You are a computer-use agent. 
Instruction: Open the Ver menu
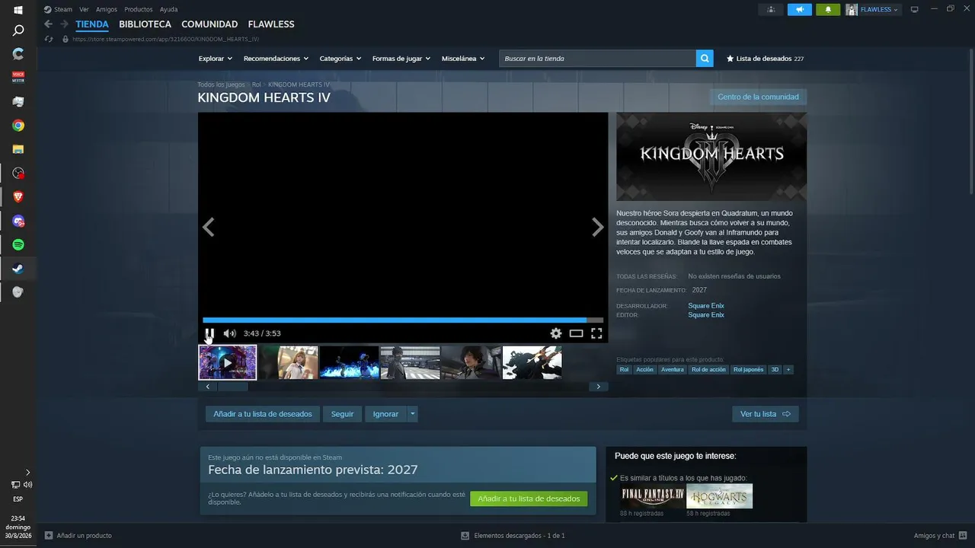pos(84,9)
